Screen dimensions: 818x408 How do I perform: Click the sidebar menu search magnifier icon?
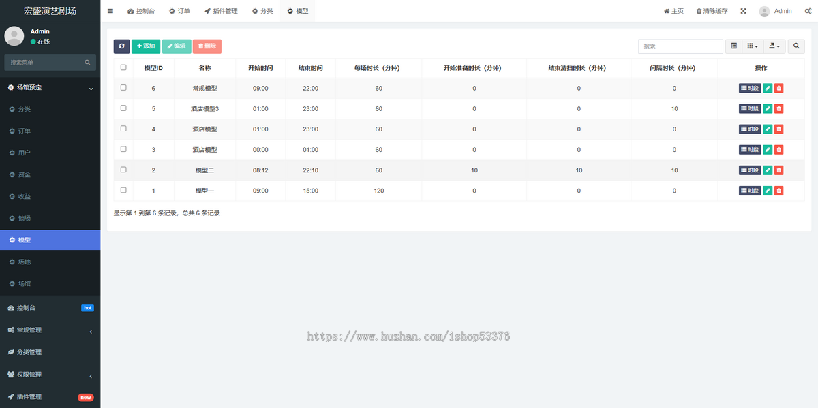coord(87,63)
